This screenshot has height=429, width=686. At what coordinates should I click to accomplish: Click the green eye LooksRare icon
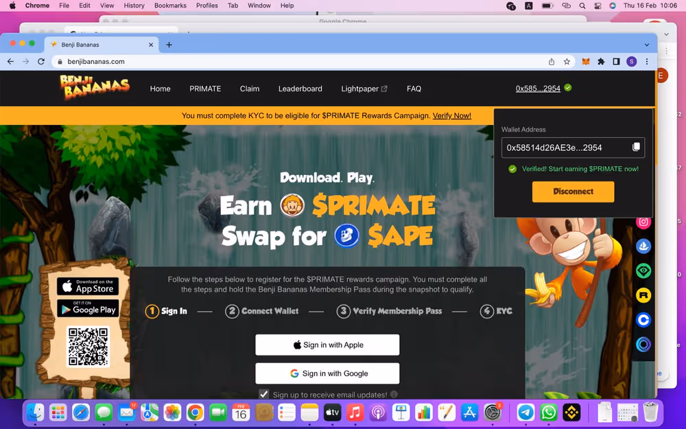click(x=643, y=271)
